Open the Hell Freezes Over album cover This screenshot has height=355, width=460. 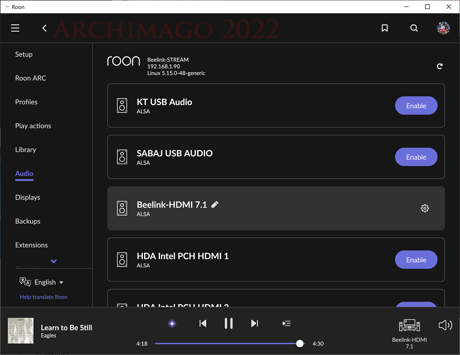point(21,330)
